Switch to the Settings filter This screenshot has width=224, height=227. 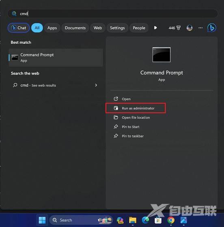pos(117,28)
